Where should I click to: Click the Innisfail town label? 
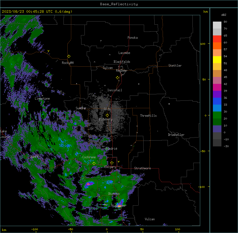click(115, 90)
